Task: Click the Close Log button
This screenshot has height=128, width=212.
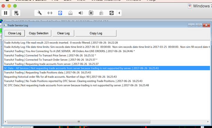Action: click(15, 33)
